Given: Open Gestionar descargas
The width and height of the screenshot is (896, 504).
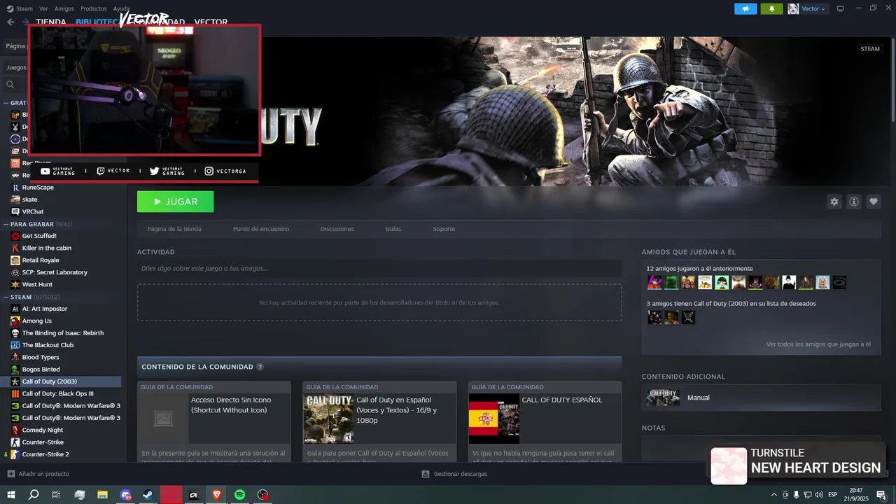Looking at the screenshot, I should [x=454, y=474].
